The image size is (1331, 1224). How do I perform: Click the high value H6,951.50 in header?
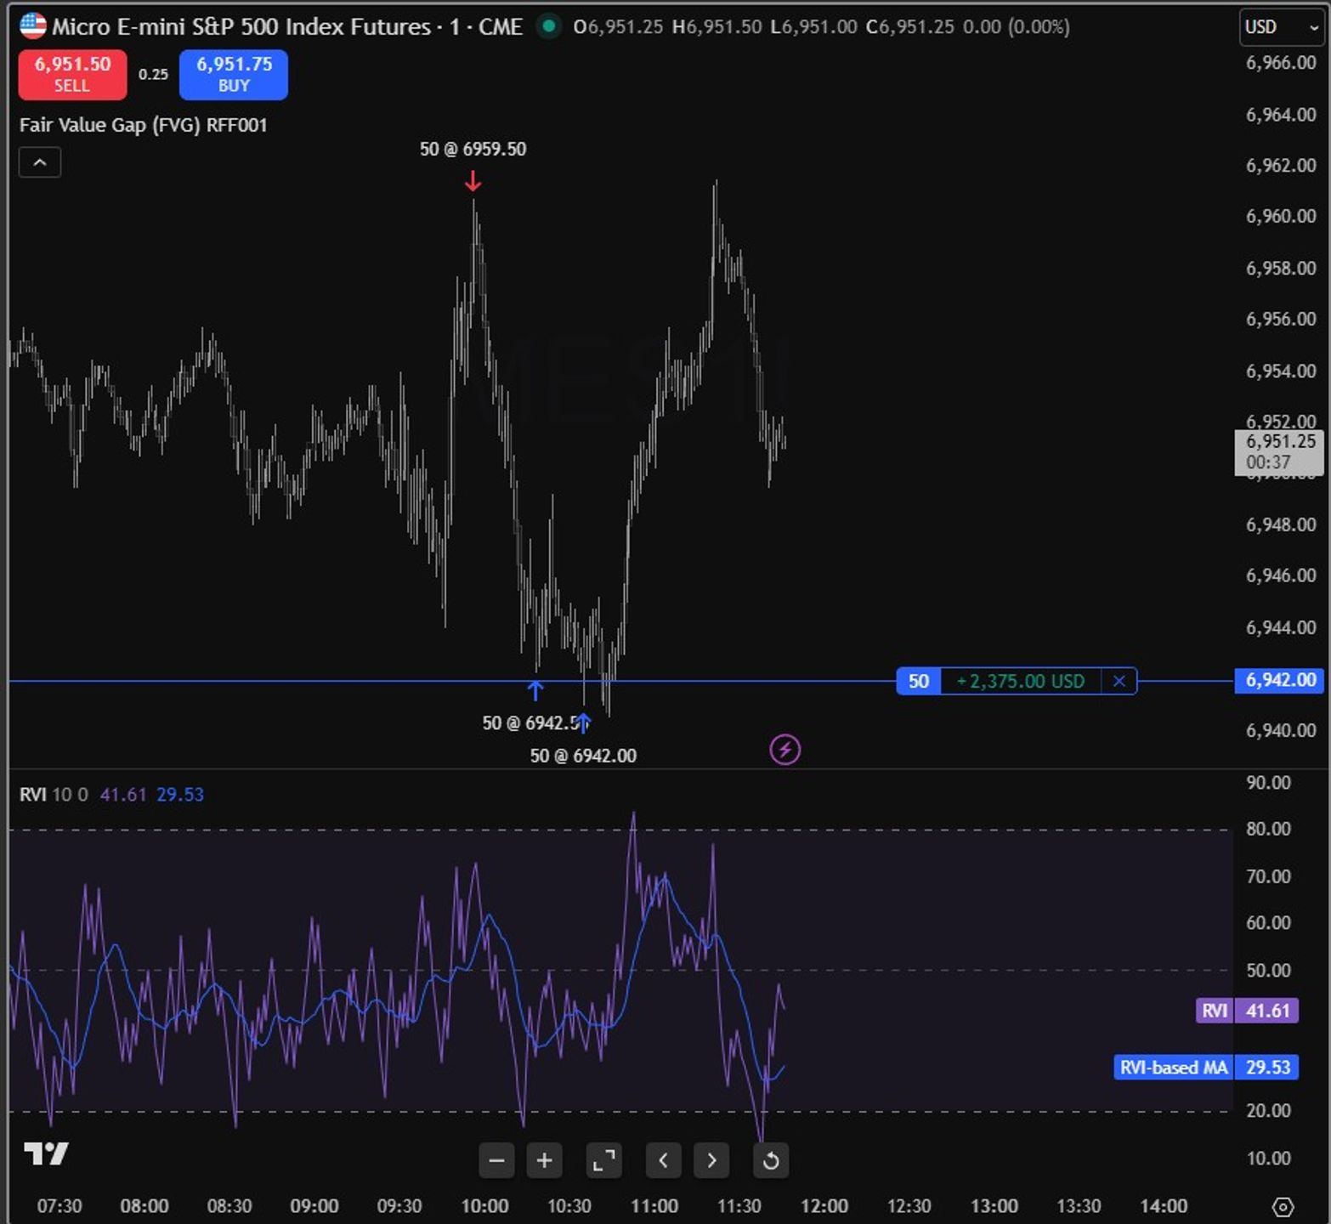716,27
